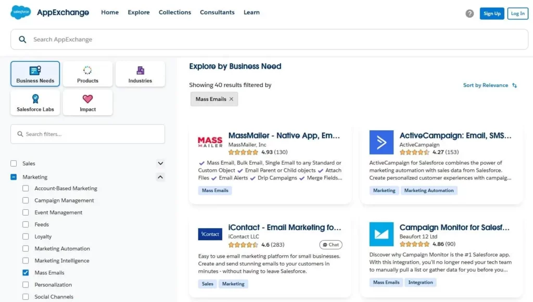Focus the Search filters field

87,134
